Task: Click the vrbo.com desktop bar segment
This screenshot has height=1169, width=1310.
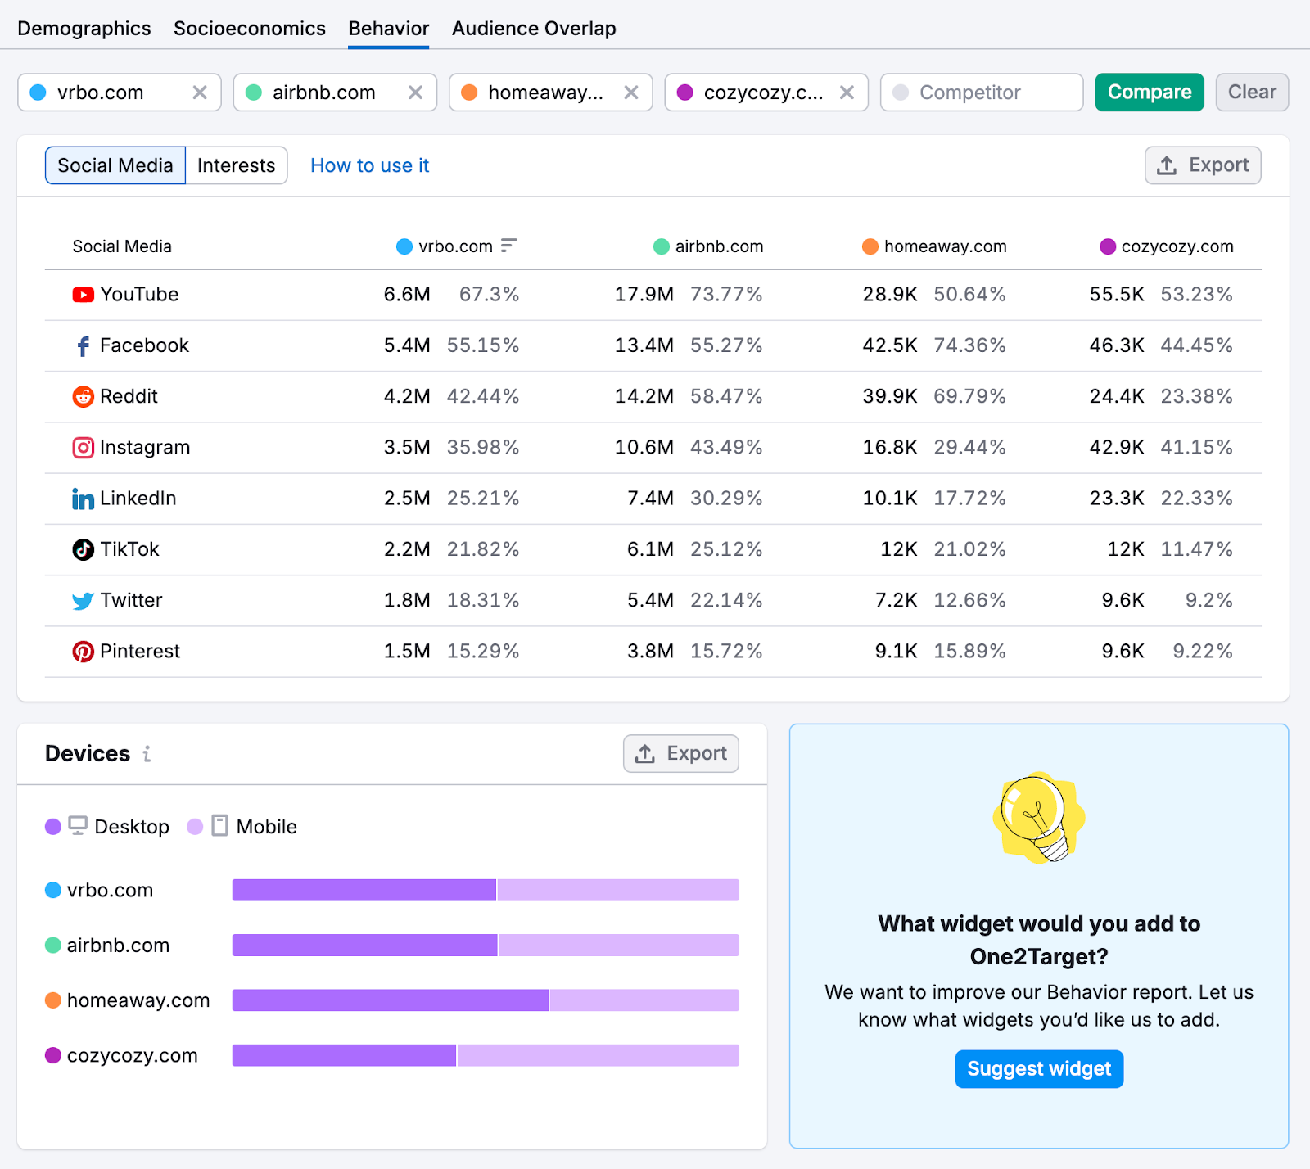Action: tap(364, 890)
